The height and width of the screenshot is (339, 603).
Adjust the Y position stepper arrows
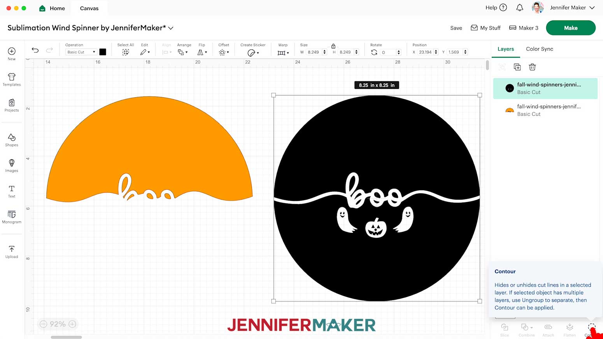click(x=465, y=52)
